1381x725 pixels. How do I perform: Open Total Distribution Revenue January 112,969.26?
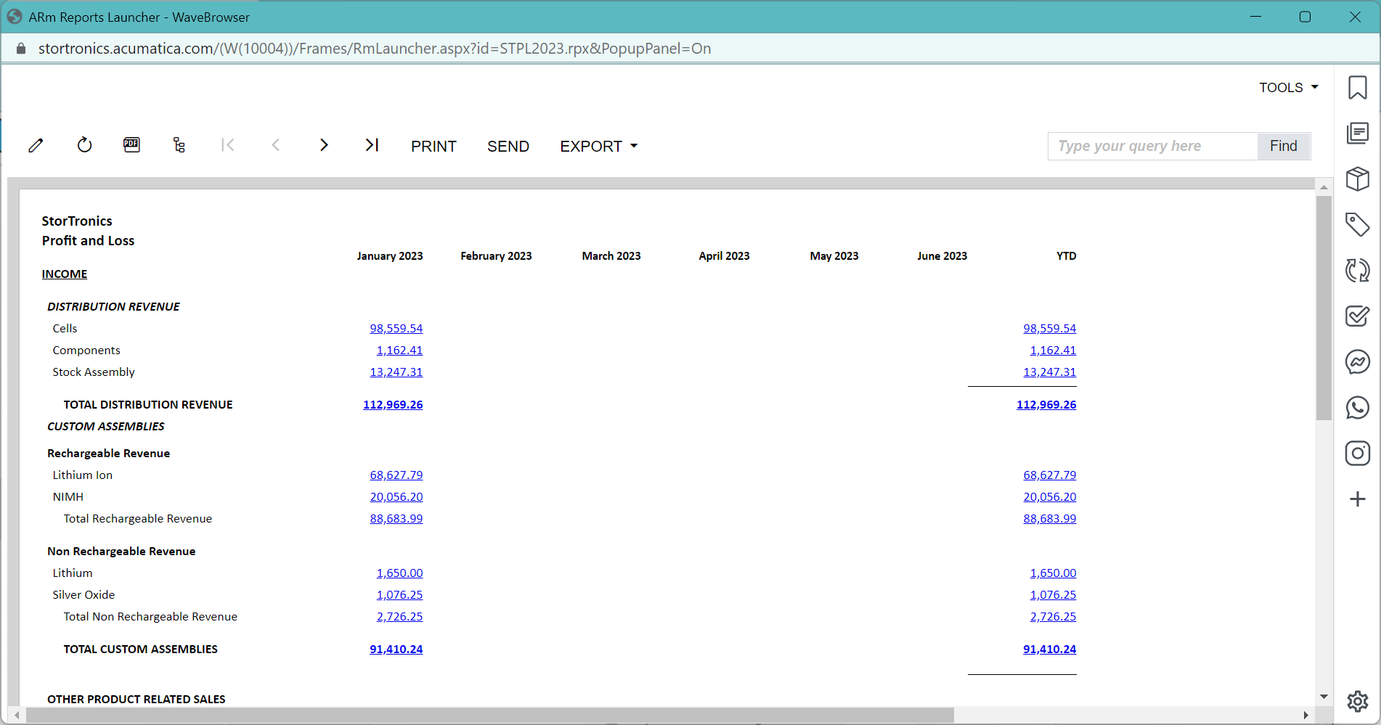(393, 404)
